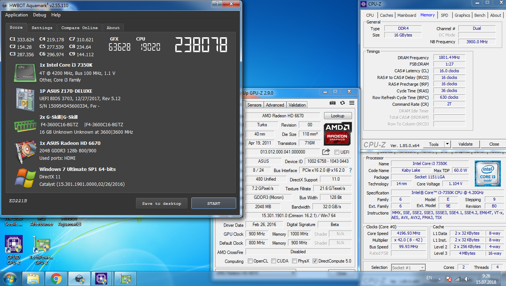The width and height of the screenshot is (506, 286).
Task: Open the GPU-Z hamburger menu
Action: tap(352, 103)
